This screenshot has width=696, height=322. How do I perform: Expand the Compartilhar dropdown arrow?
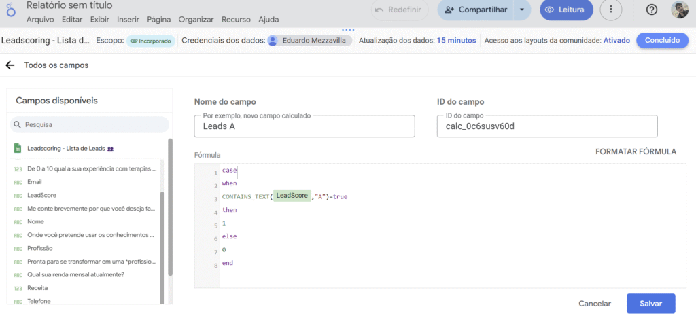click(x=521, y=10)
